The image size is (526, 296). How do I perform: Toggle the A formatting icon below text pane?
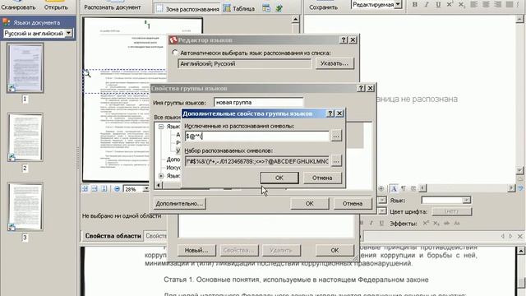(394, 188)
